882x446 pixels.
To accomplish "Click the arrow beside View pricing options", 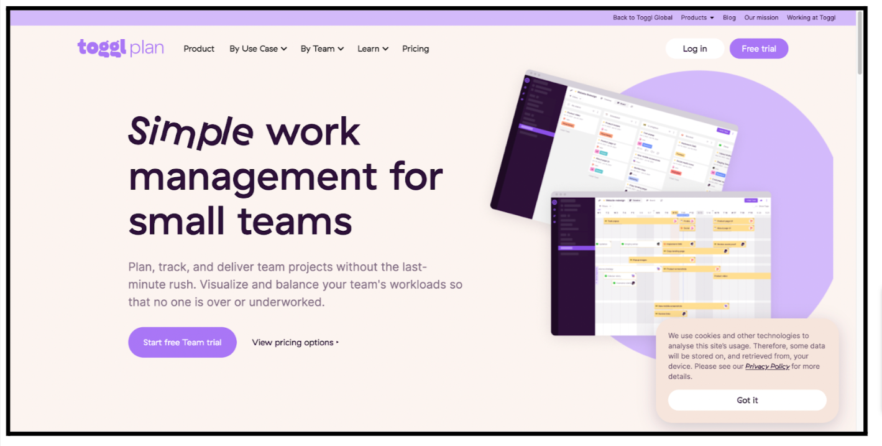I will click(x=338, y=342).
